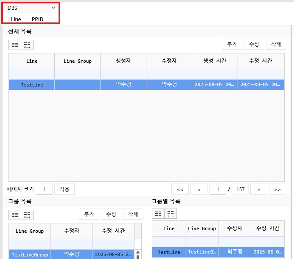
Task: Go to the first page with <<
Action: 180,189
